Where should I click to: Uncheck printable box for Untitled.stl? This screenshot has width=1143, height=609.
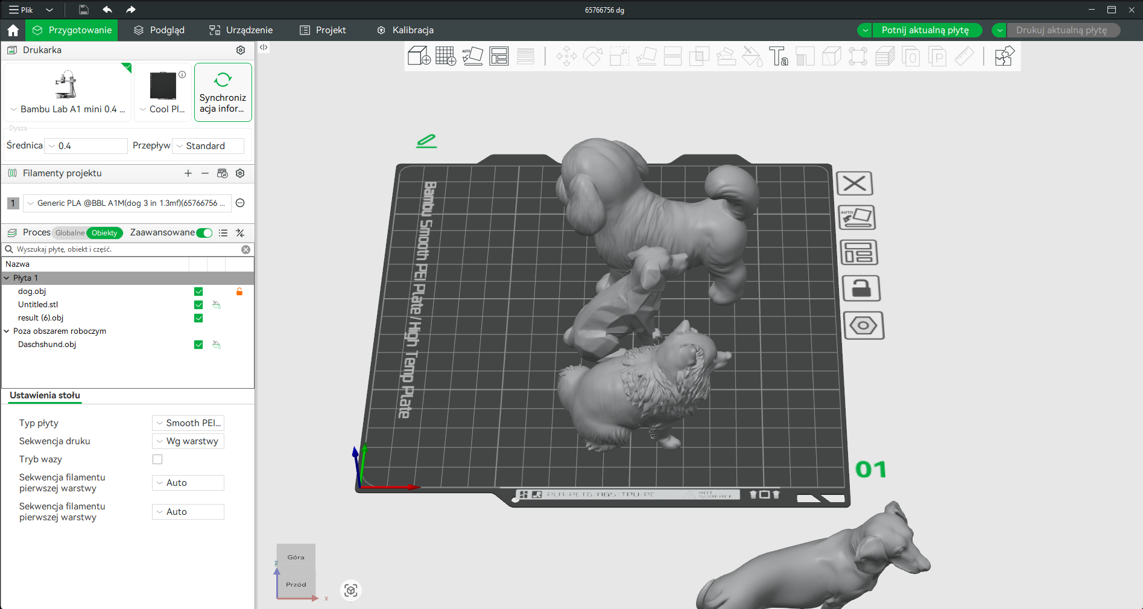198,305
